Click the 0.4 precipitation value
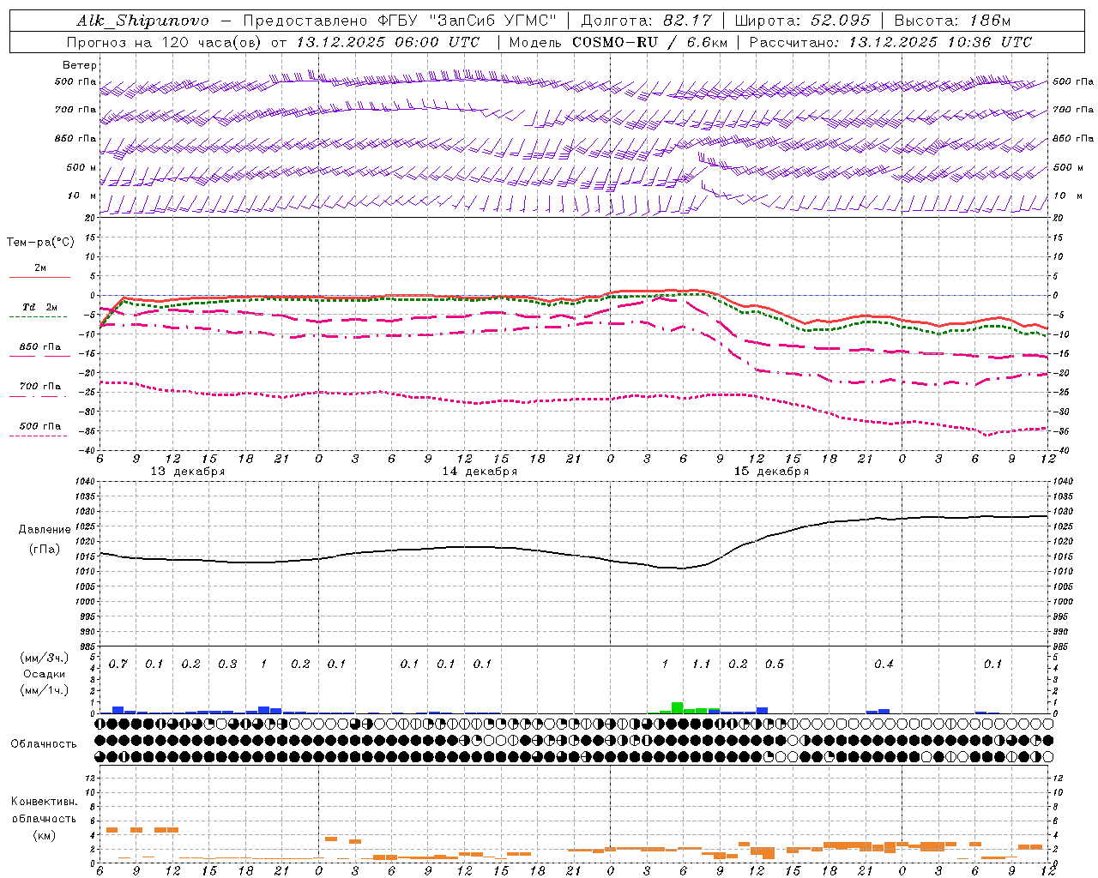Image resolution: width=1098 pixels, height=878 pixels. 884,665
